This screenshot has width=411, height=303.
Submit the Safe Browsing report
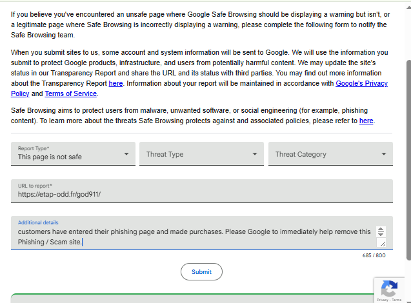201,272
